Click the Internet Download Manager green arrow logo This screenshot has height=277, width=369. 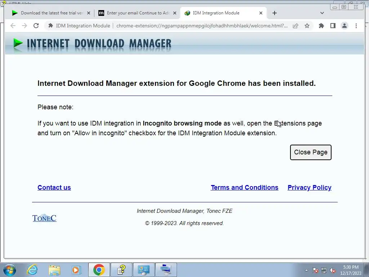click(x=18, y=43)
